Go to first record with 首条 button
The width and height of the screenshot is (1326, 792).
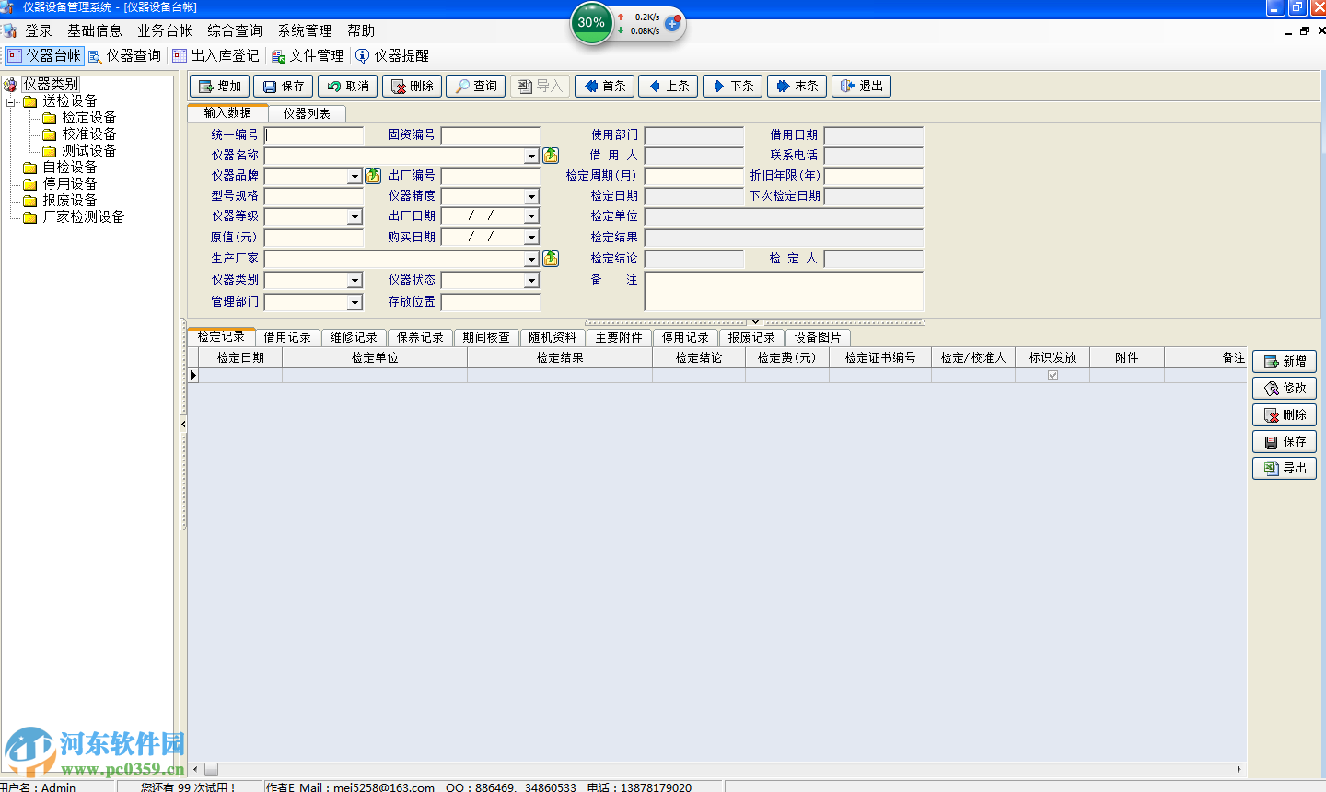click(x=604, y=86)
